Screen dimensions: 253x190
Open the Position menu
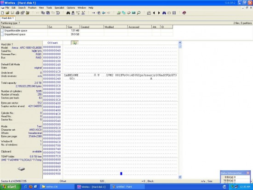point(32,8)
